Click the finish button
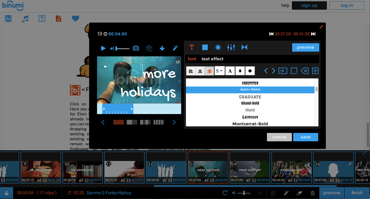 (357, 193)
